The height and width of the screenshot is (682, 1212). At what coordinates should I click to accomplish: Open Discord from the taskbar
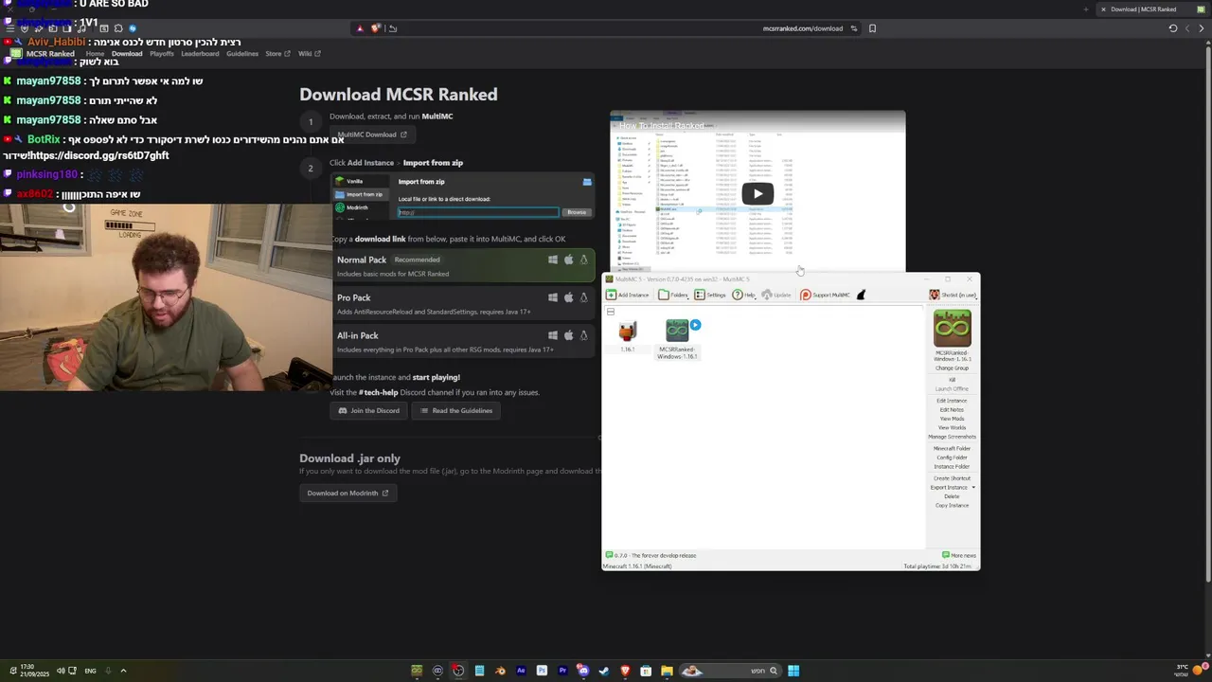tap(583, 671)
